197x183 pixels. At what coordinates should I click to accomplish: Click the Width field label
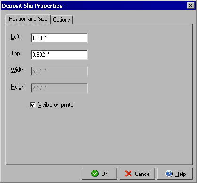pyautogui.click(x=17, y=70)
